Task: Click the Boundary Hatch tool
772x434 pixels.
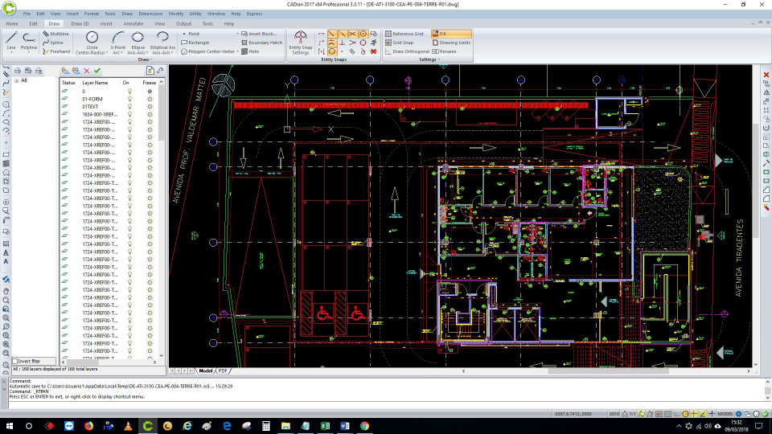Action: pyautogui.click(x=261, y=43)
